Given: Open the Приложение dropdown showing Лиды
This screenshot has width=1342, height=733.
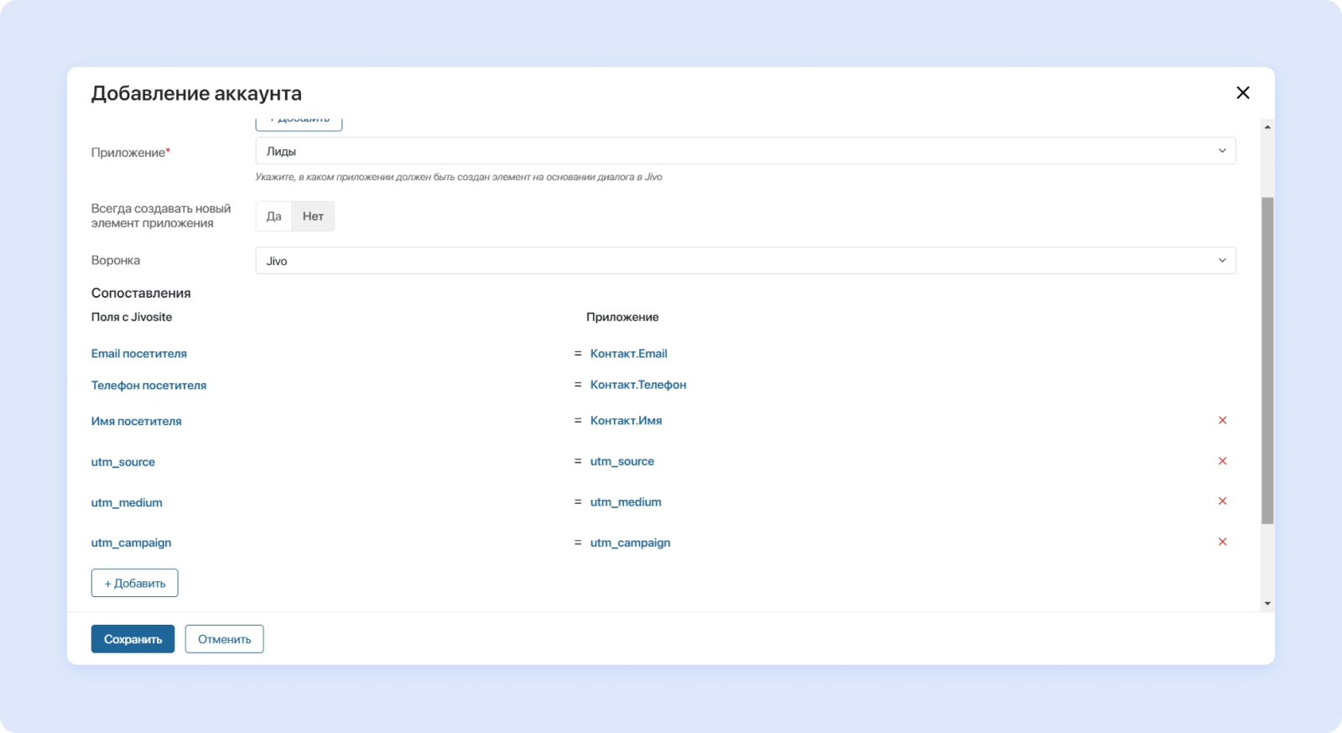Looking at the screenshot, I should coord(744,151).
